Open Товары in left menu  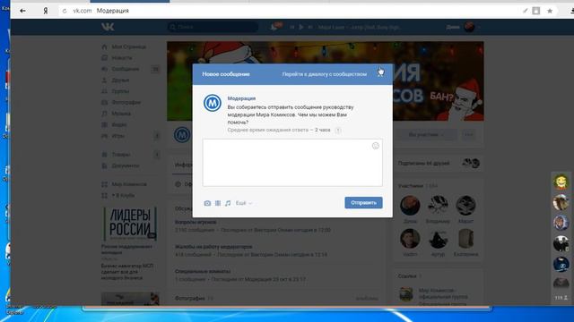121,155
